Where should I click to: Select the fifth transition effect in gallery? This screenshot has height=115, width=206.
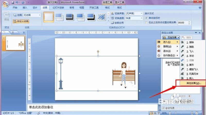coord(91,17)
